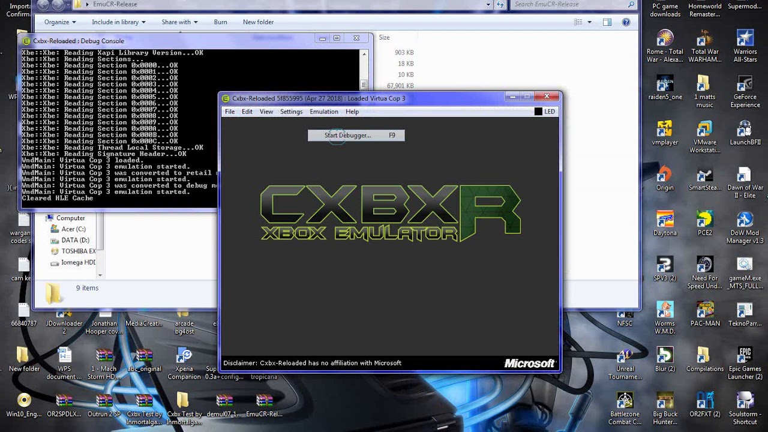Open Organize dropdown in Explorer toolbar
768x432 pixels.
(60, 22)
